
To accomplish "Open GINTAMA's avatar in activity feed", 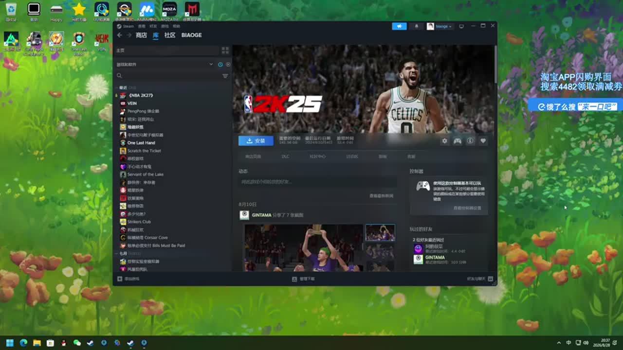I will (244, 215).
